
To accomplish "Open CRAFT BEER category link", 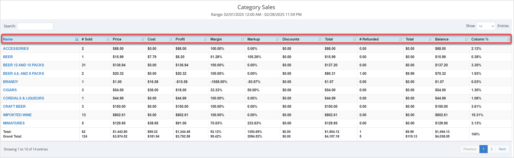I will click(14, 106).
